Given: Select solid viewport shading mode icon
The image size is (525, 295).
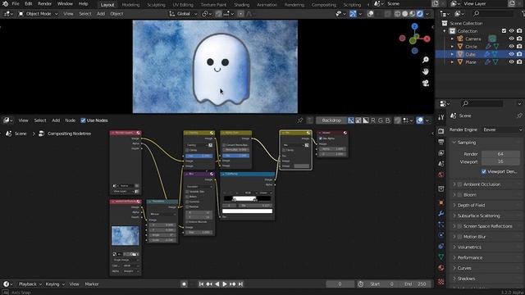Looking at the screenshot, I should (404, 14).
